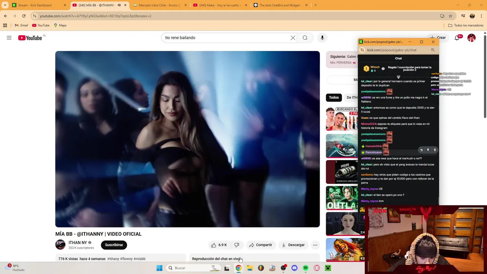Click the Crear button
Viewport: 487px width, 274px height.
point(438,38)
